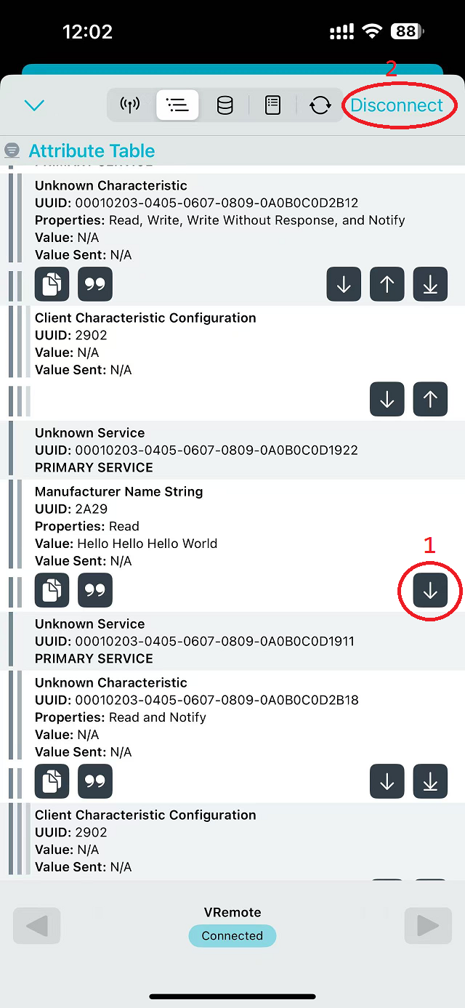The width and height of the screenshot is (465, 1008).
Task: Copy the Manufacturer Name String value
Action: (x=52, y=592)
